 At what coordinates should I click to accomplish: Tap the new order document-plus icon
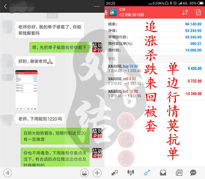[198, 12]
